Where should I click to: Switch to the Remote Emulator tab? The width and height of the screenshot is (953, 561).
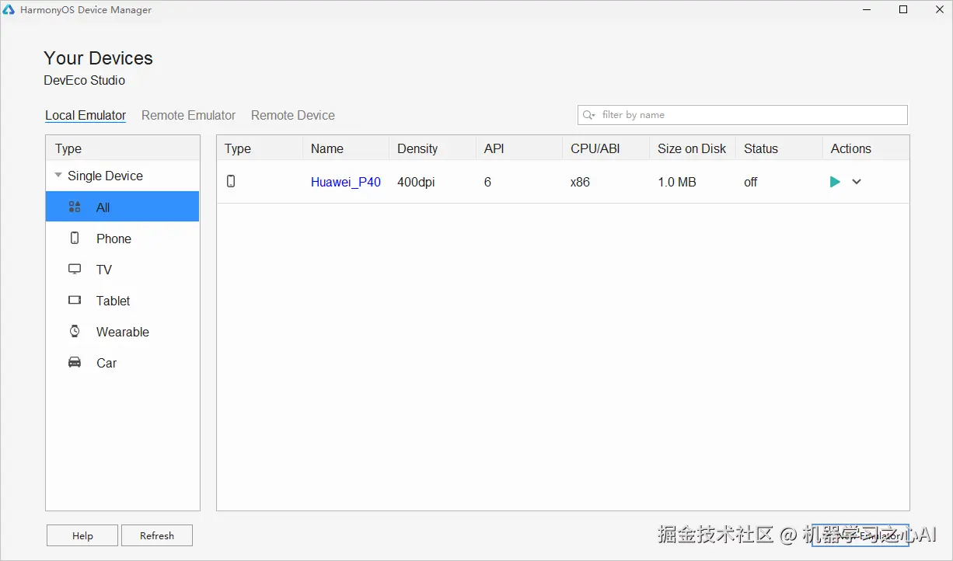click(188, 115)
